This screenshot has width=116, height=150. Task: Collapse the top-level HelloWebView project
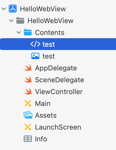[x=4, y=9]
